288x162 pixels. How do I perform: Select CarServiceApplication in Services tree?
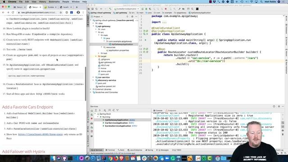[x=116, y=123]
